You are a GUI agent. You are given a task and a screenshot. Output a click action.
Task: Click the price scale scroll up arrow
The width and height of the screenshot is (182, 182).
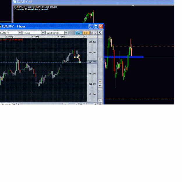[100, 37]
